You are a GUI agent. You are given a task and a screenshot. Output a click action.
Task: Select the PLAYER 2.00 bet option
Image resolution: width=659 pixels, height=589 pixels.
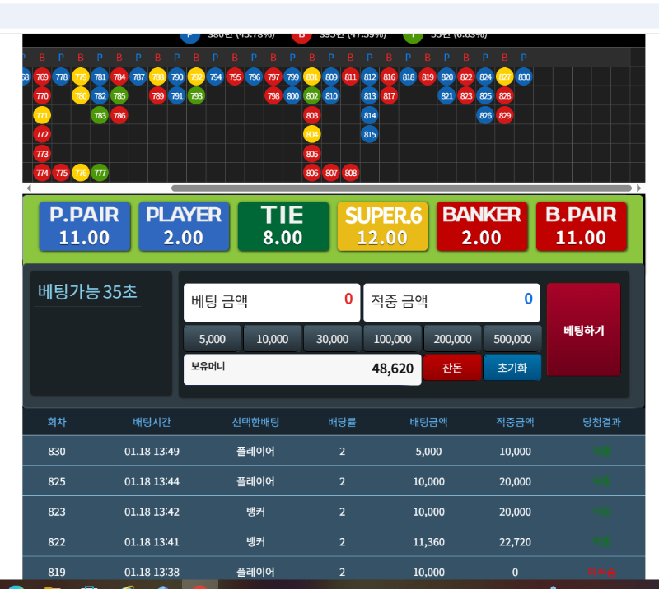point(184,226)
